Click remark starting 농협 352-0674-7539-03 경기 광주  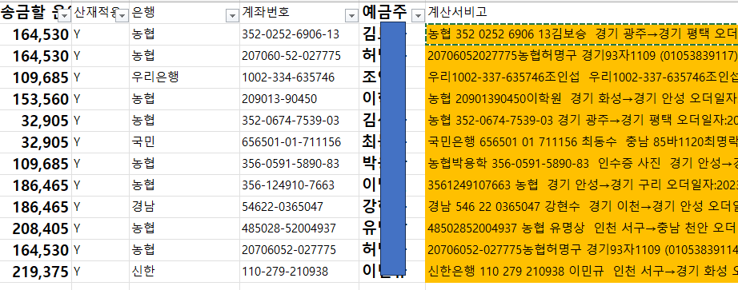click(x=582, y=121)
